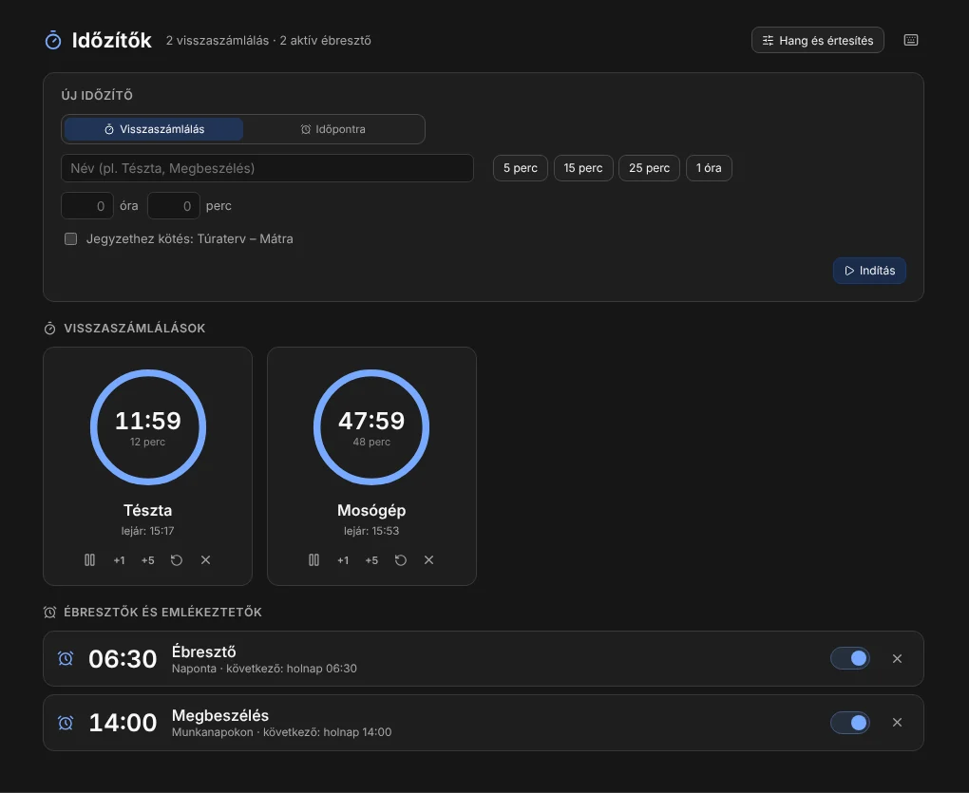969x793 pixels.
Task: Remove the Mosógép countdown card
Action: (428, 560)
